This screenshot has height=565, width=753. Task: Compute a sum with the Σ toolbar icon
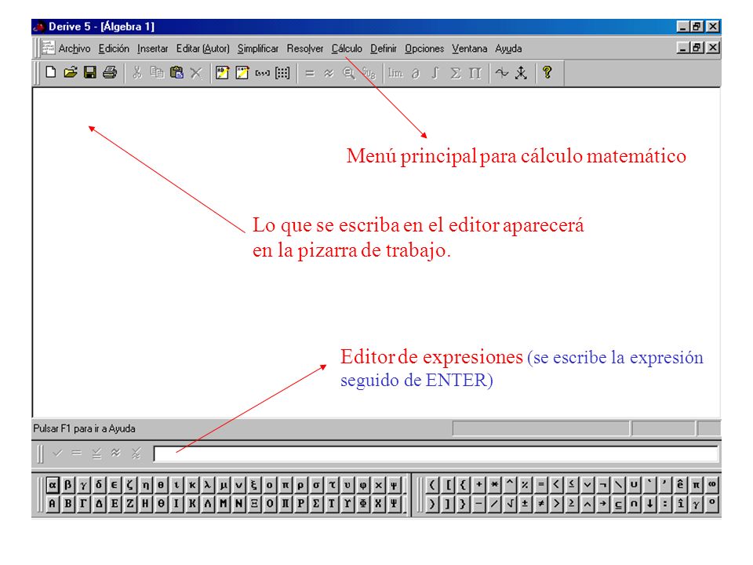pos(455,73)
